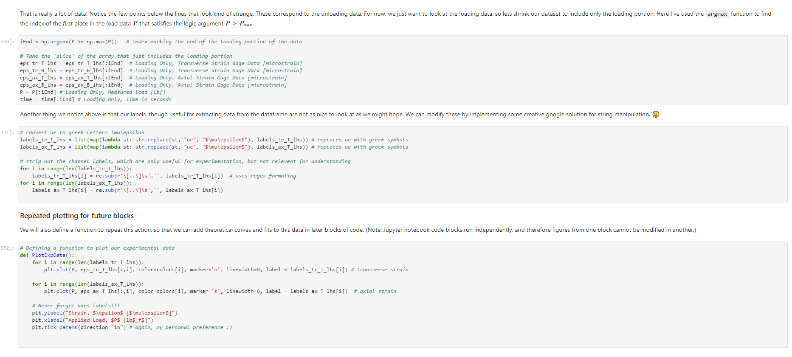Click line 'P = P[:iEnd]' with Measured Load comment

(93, 92)
